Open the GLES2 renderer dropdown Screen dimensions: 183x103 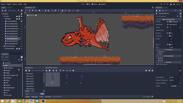click(x=179, y=4)
